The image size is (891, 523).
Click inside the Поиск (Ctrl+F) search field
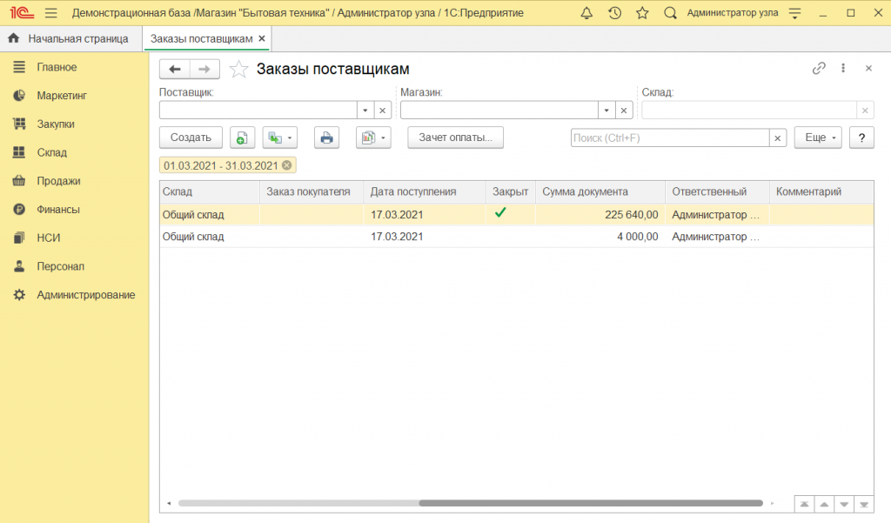click(669, 137)
